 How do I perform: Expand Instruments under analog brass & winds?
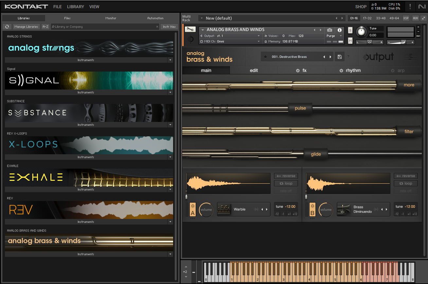click(170, 254)
